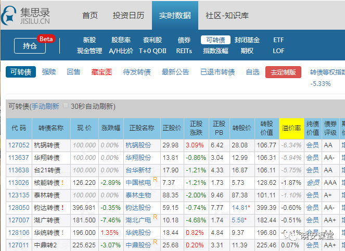This screenshot has height=251, width=345.
Task: Enable the 30秒自动刷新 checkbox
Action: click(x=66, y=106)
